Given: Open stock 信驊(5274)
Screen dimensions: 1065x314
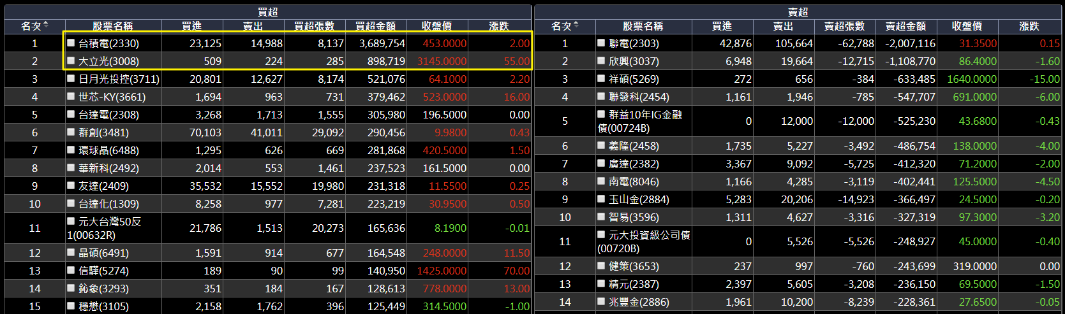Looking at the screenshot, I should (x=103, y=271).
